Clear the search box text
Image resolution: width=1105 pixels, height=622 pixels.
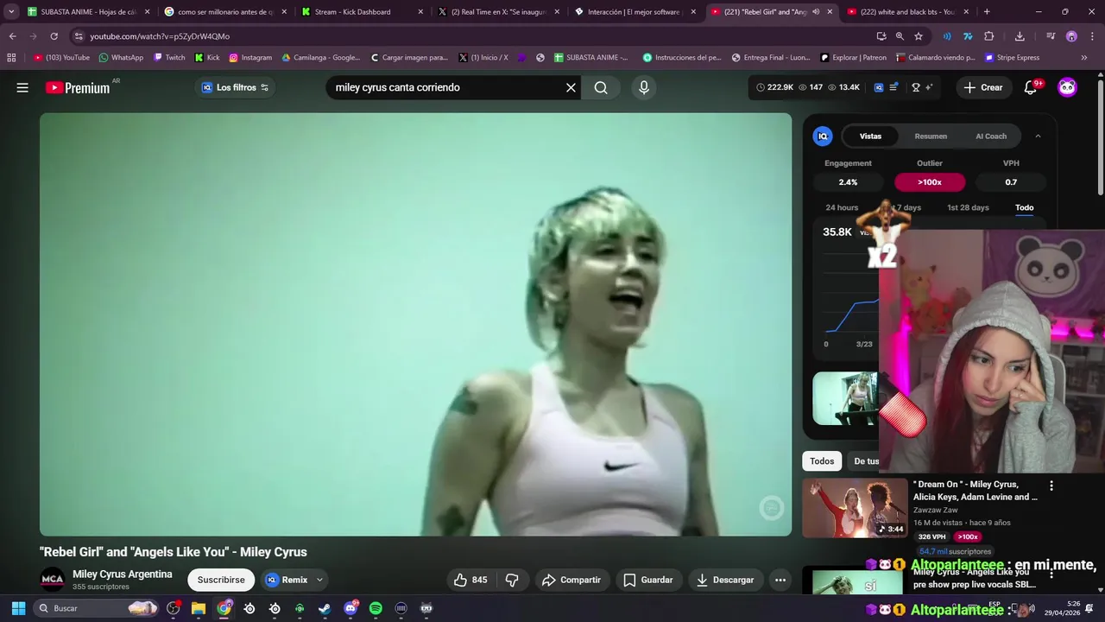pyautogui.click(x=571, y=87)
